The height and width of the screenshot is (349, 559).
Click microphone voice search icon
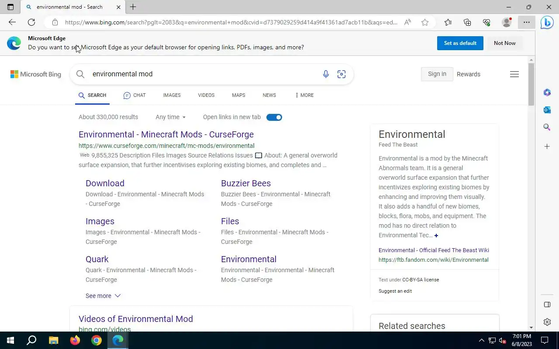326,74
